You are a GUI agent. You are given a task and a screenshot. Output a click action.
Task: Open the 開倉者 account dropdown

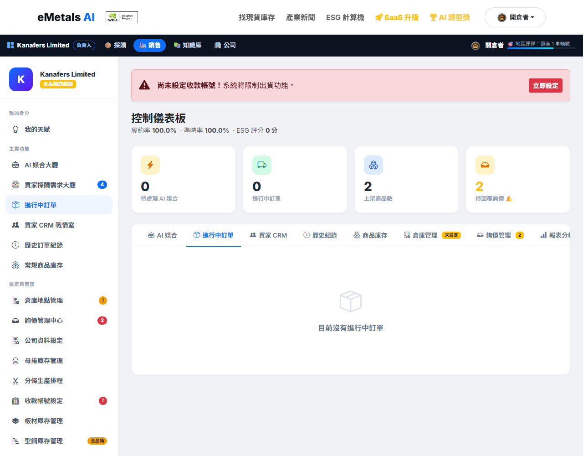[515, 17]
